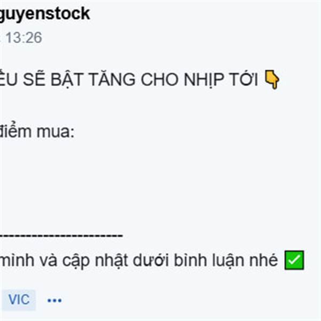Click the headline word BẬT
Image resolution: width=321 pixels, height=321 pixels.
(x=67, y=80)
